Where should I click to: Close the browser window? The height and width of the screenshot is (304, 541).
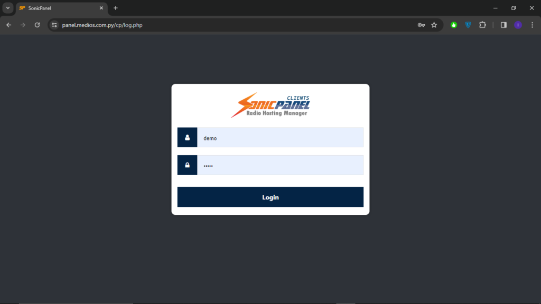point(531,8)
